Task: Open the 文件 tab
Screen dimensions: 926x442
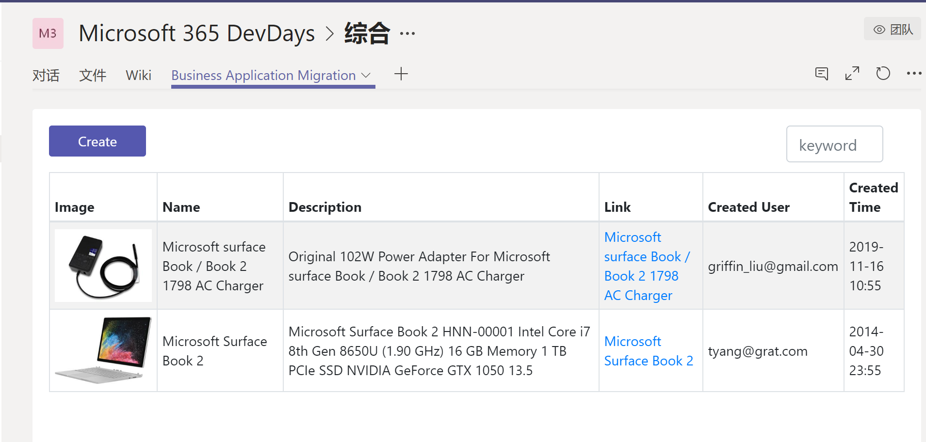Action: tap(93, 75)
